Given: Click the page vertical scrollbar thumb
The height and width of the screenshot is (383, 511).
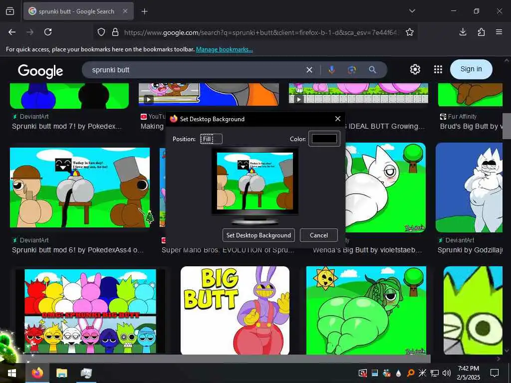Looking at the screenshot, I should click(507, 126).
